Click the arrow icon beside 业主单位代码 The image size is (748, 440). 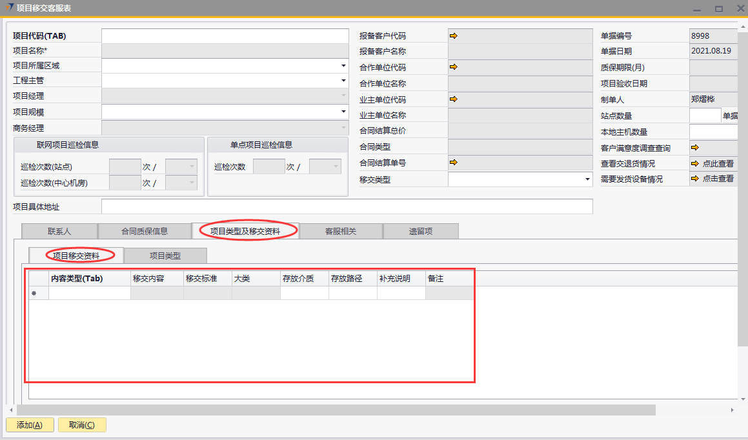click(453, 99)
